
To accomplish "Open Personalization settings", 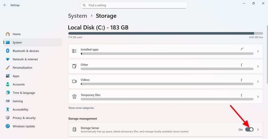I will coord(33,67).
